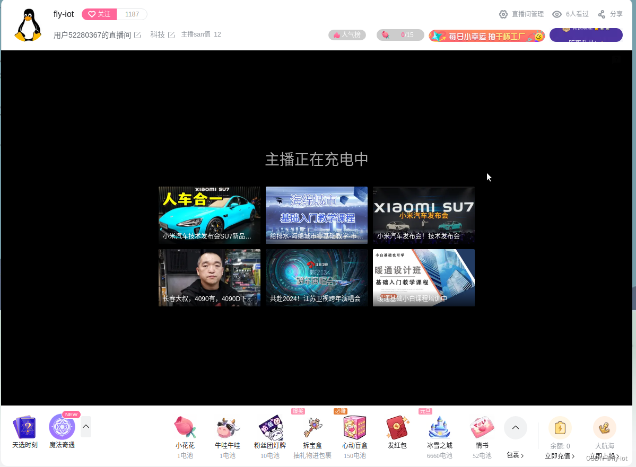This screenshot has height=467, width=636.
Task: Open 立即充值 recharge link
Action: pyautogui.click(x=560, y=456)
